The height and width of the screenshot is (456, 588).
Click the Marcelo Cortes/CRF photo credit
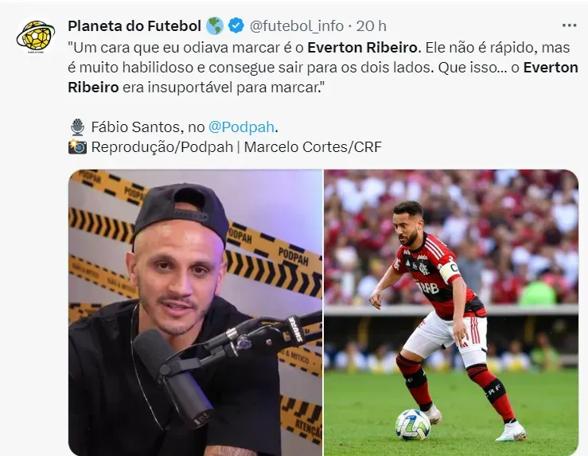pyautogui.click(x=313, y=147)
